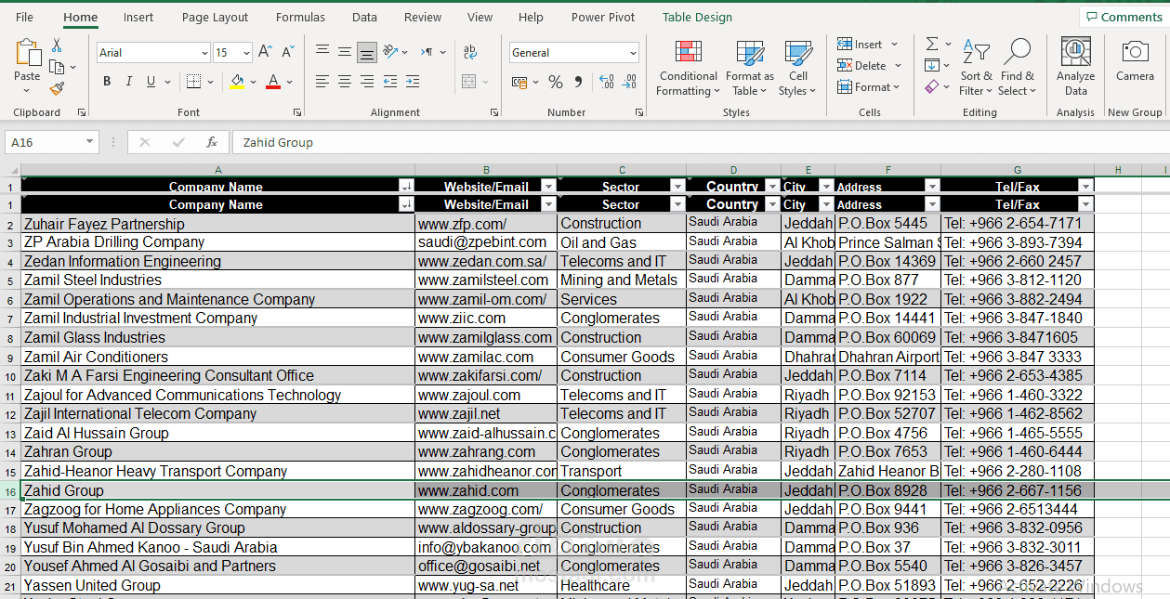The width and height of the screenshot is (1170, 599).
Task: Click Format as Table button
Action: click(749, 68)
